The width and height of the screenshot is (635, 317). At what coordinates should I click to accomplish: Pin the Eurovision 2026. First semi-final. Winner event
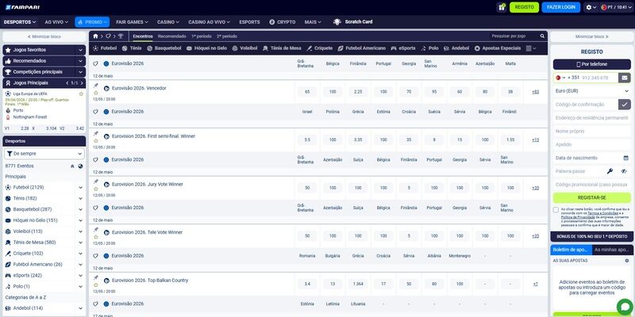pos(96,133)
